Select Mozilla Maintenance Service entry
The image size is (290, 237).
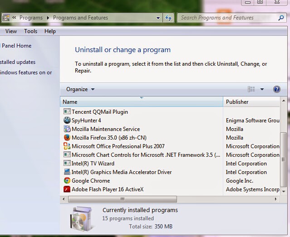pos(106,129)
